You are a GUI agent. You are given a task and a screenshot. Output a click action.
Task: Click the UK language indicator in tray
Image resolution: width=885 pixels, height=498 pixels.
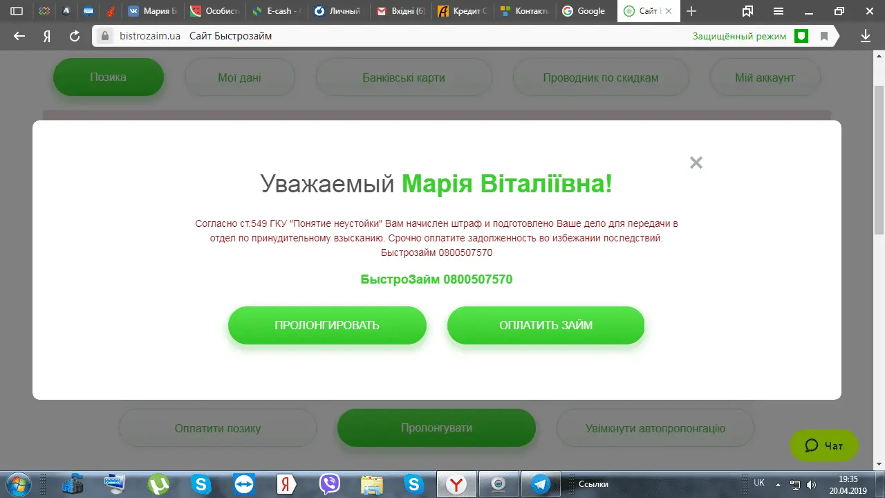tap(759, 483)
